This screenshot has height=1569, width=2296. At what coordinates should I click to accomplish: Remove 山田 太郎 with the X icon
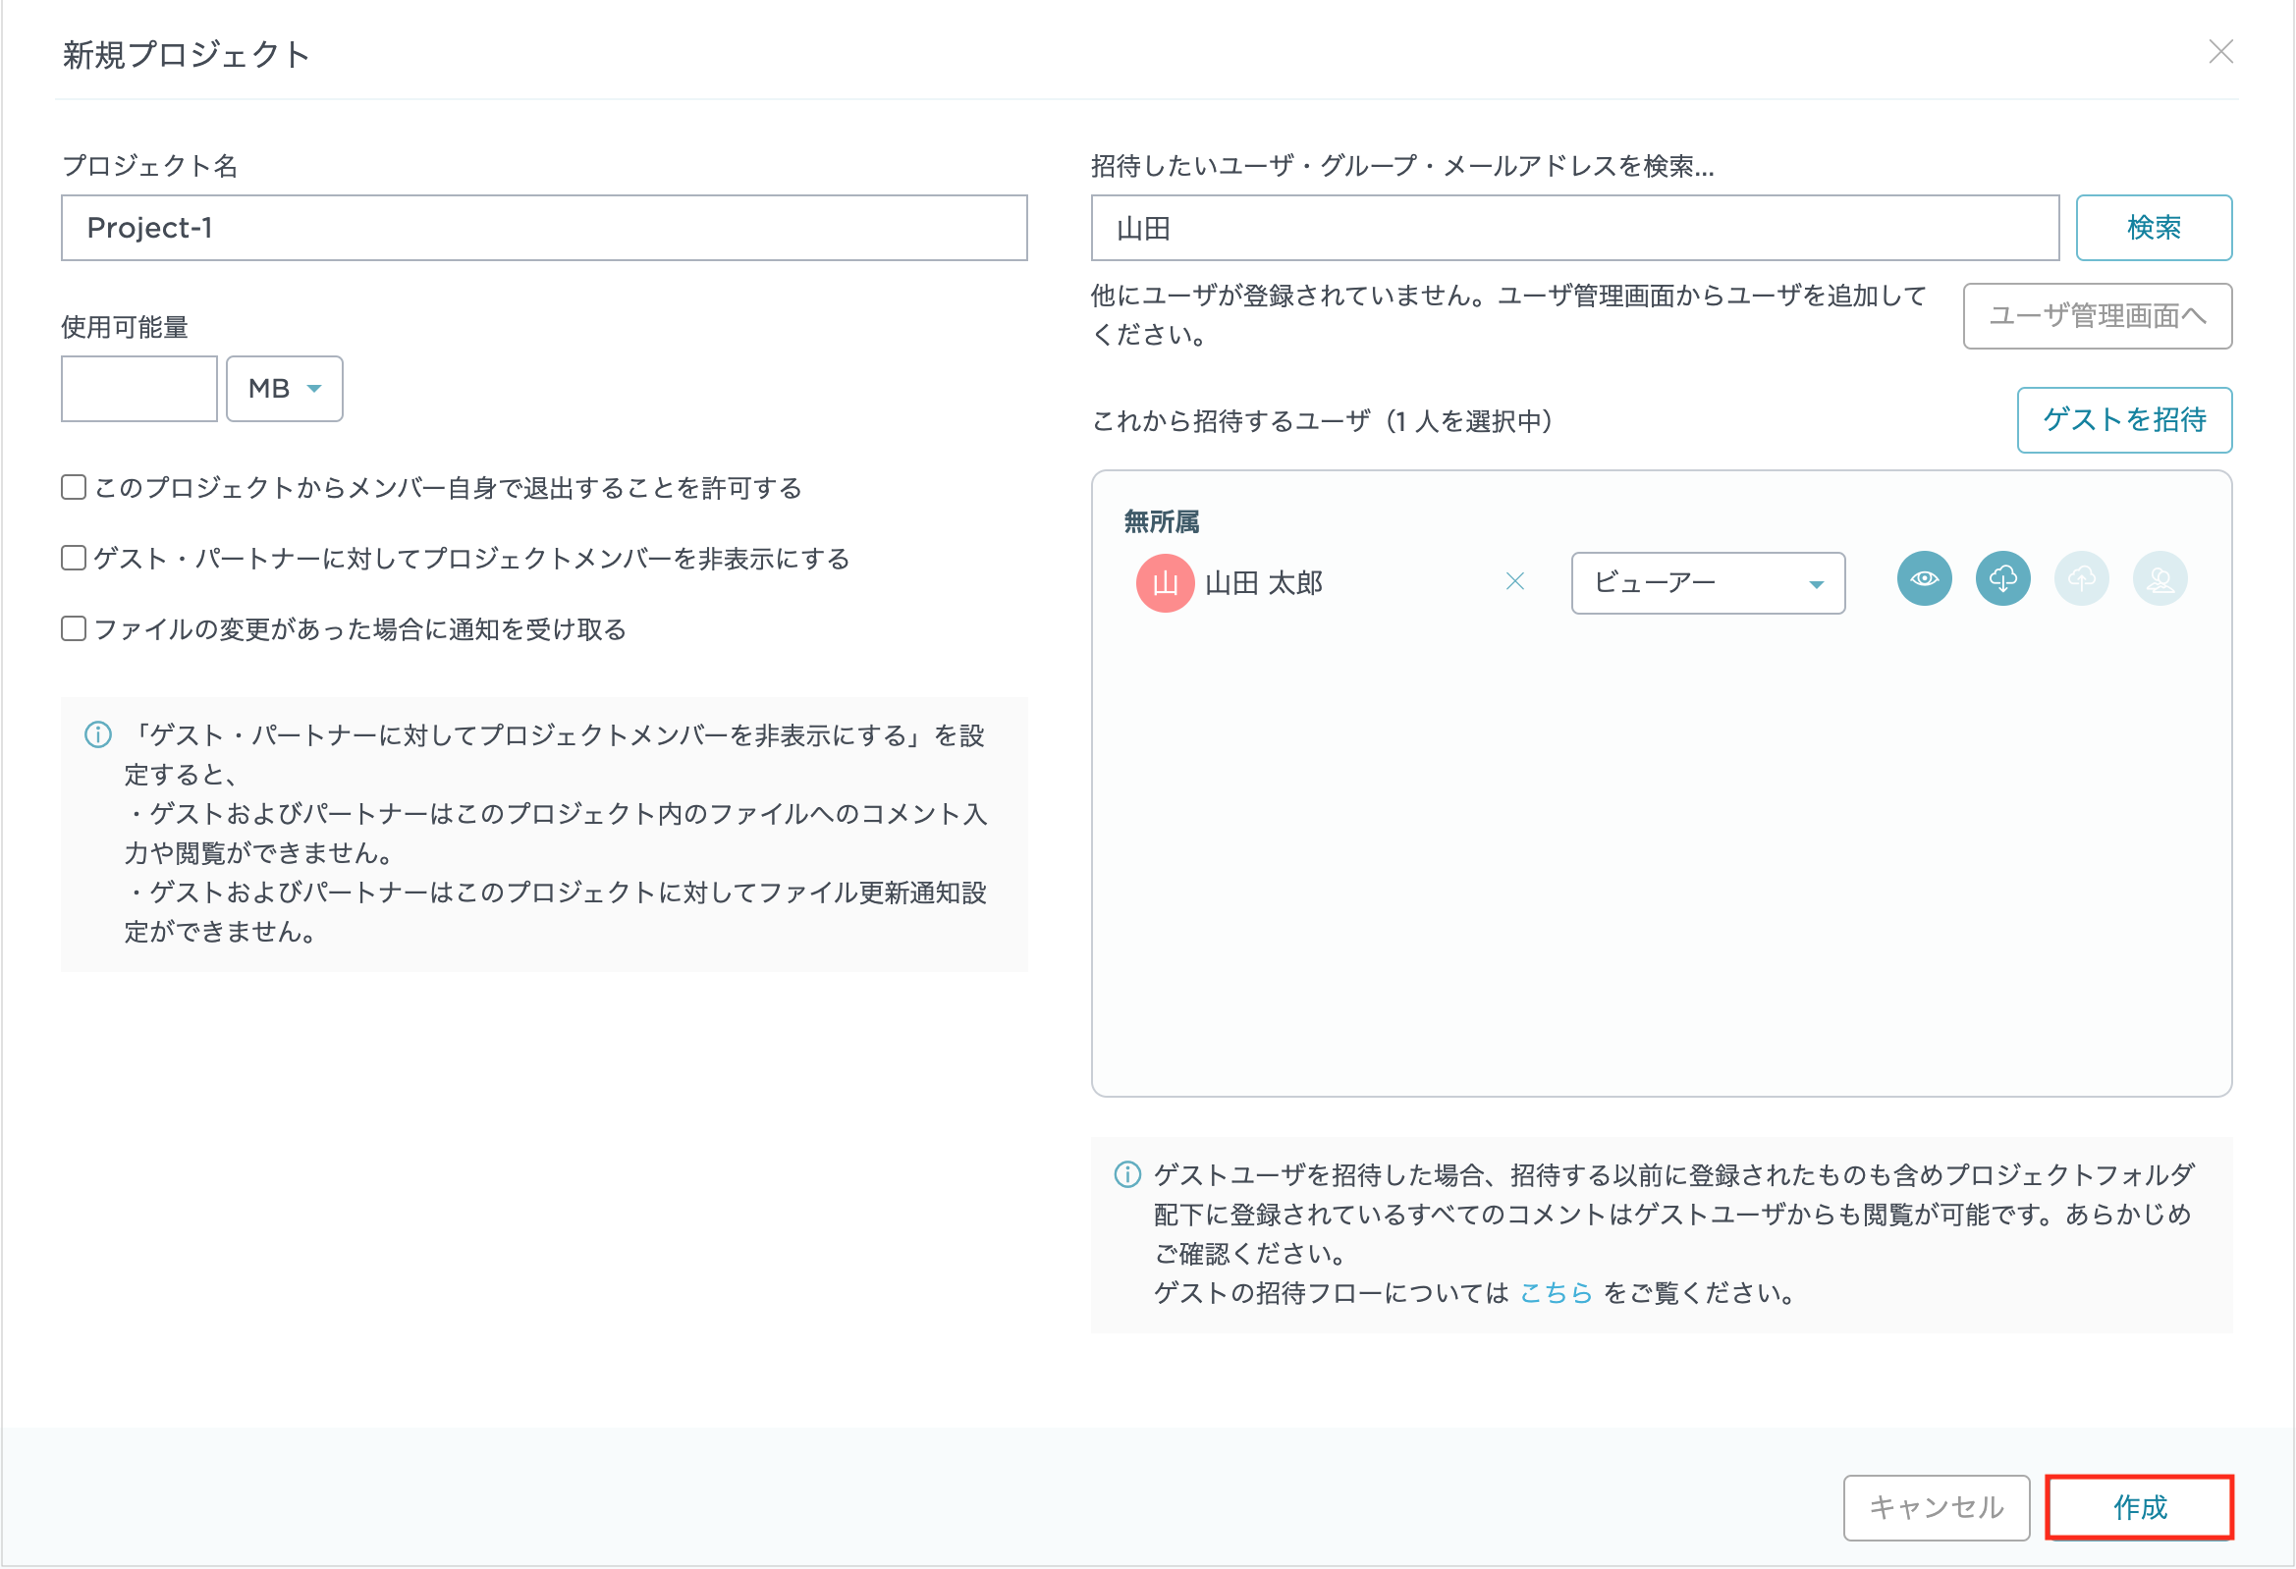pos(1514,582)
